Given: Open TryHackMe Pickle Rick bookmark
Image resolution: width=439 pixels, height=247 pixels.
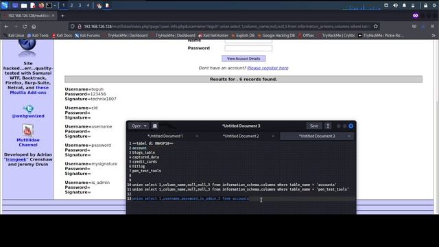Looking at the screenshot, I should pyautogui.click(x=381, y=36).
